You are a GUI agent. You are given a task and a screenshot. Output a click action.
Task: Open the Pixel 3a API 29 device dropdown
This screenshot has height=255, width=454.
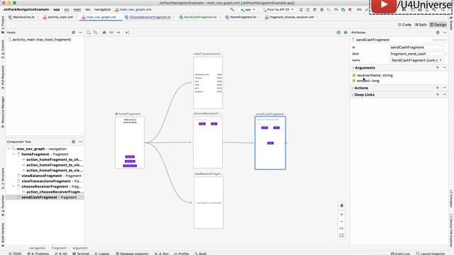[277, 9]
